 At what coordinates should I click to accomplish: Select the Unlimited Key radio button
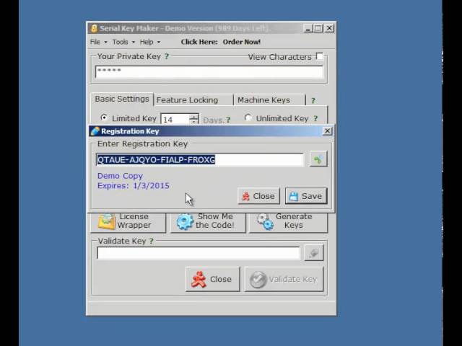(248, 117)
